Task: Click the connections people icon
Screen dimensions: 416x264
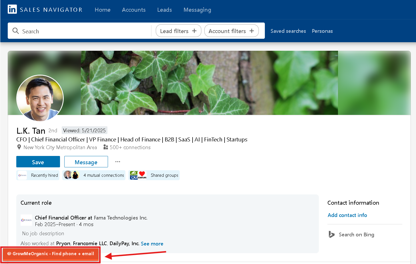Action: 106,147
